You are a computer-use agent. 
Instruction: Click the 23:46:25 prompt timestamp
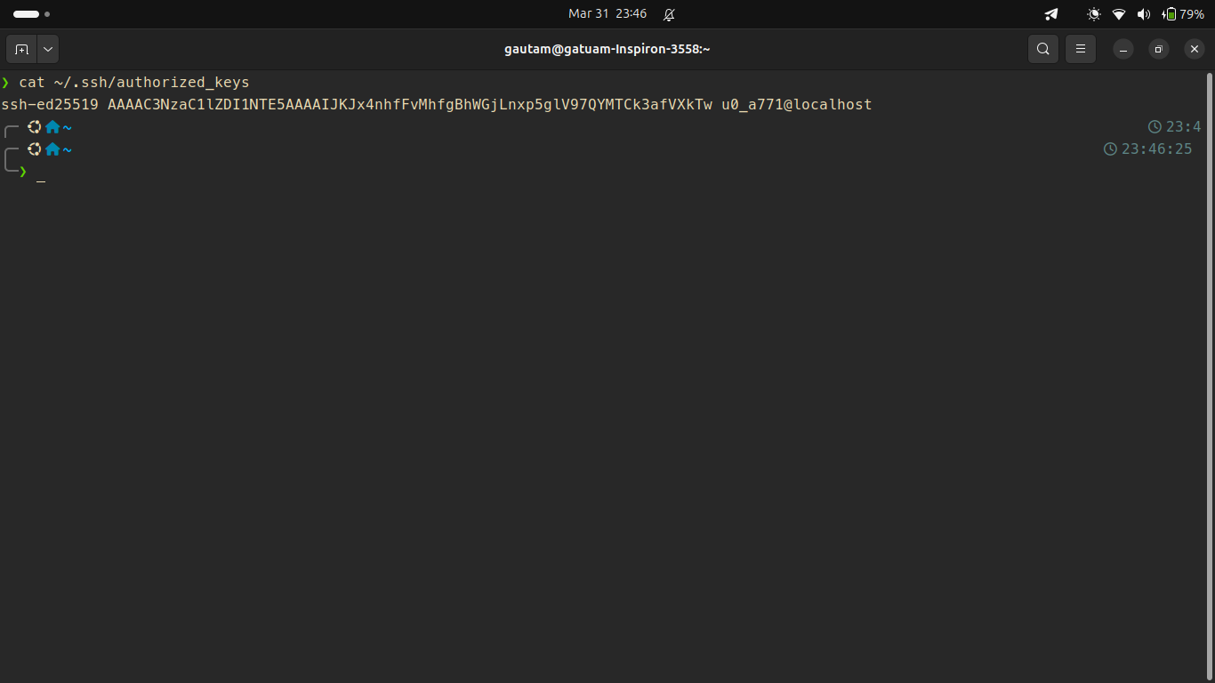(1156, 149)
